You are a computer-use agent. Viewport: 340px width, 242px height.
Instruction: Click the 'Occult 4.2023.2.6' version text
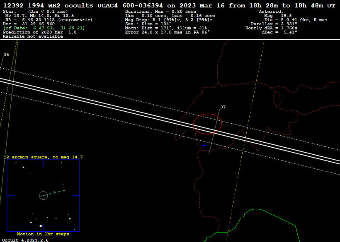(25, 240)
